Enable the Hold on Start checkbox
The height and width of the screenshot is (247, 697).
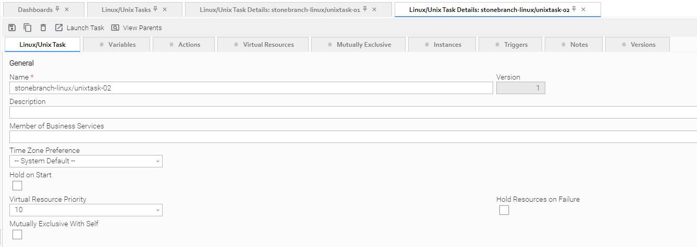pyautogui.click(x=17, y=186)
